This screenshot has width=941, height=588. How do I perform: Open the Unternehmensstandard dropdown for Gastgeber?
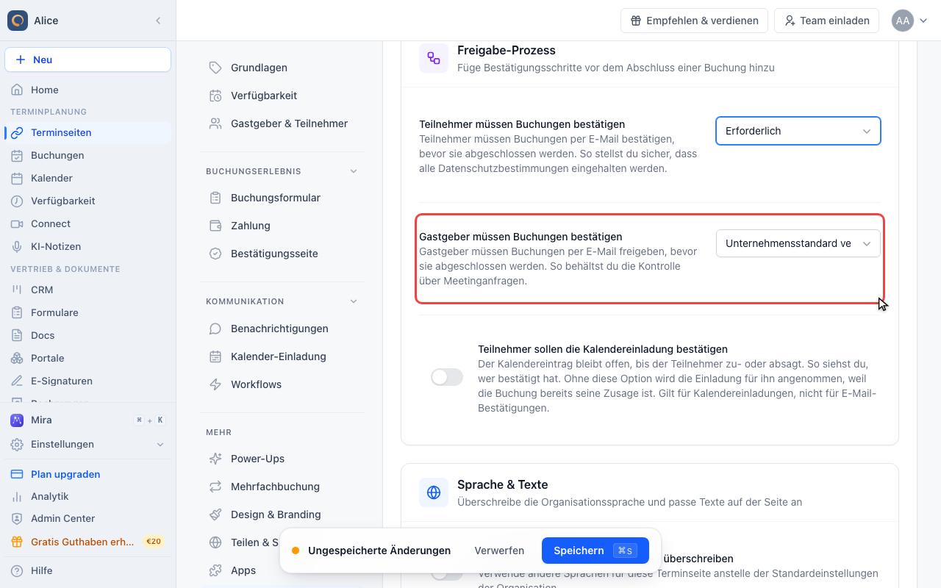coord(798,243)
